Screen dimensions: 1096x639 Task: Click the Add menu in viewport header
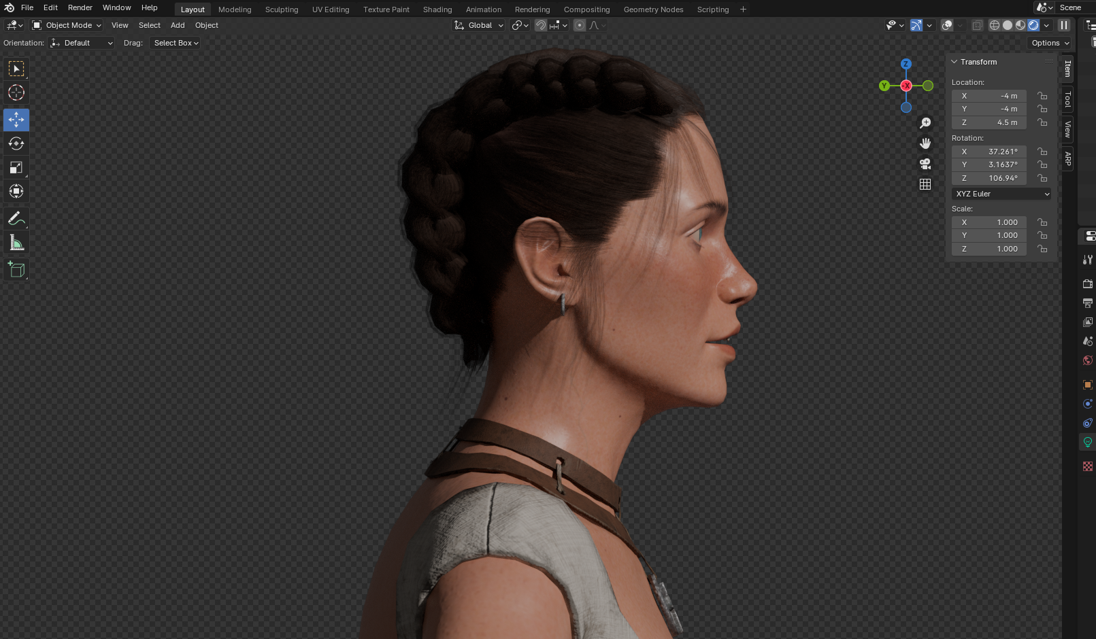(178, 25)
